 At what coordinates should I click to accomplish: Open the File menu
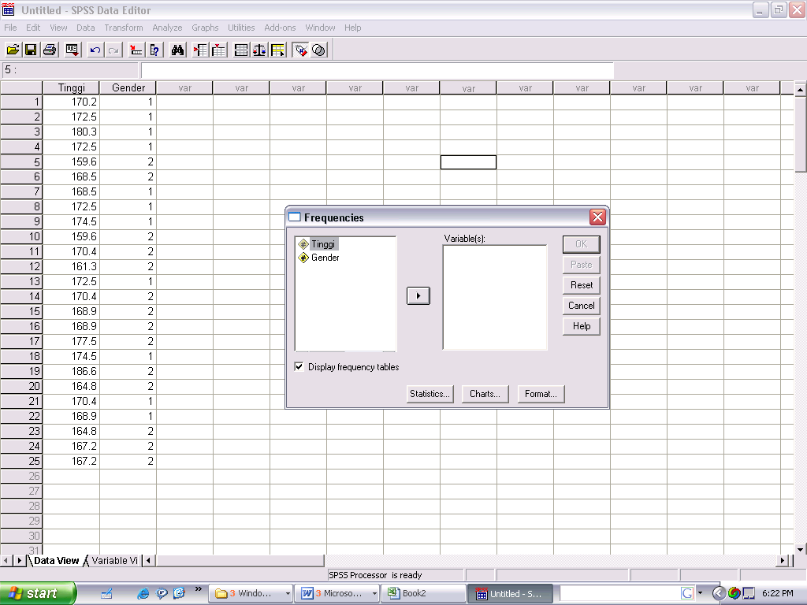[x=10, y=28]
